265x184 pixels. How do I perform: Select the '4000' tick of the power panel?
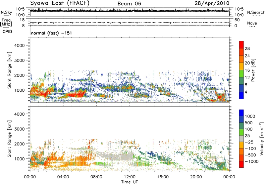19,46
